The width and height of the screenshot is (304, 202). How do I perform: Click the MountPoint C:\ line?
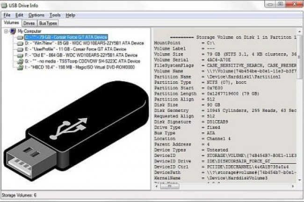(184, 43)
